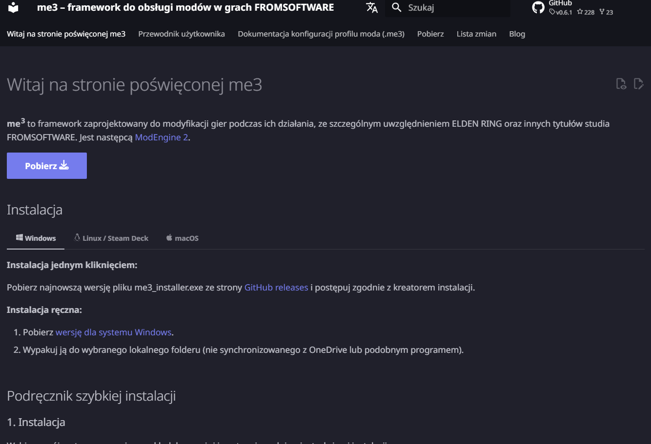Screen dimensions: 651x444
Task: Open the wersję dla systemu Windows link
Action: click(x=113, y=332)
